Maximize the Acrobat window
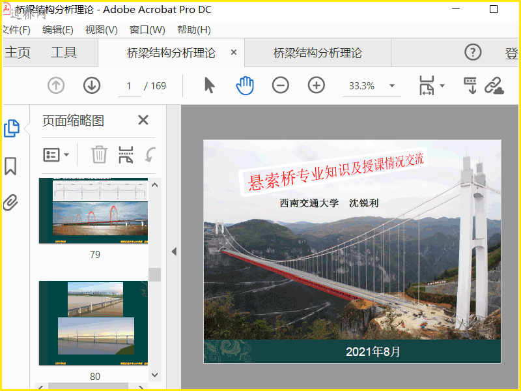521x391 pixels. point(494,9)
